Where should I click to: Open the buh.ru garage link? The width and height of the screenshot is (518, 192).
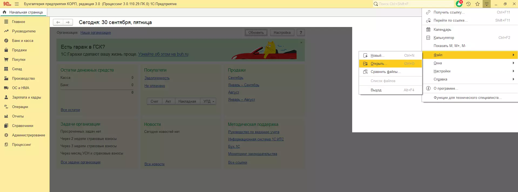163,54
